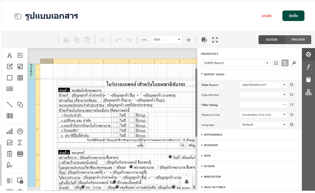Select มี(ระบุ) checkbox in 2.อุบัติเหตุ และ ผ่าตัด row
This screenshot has width=315, height=193.
pos(132,120)
